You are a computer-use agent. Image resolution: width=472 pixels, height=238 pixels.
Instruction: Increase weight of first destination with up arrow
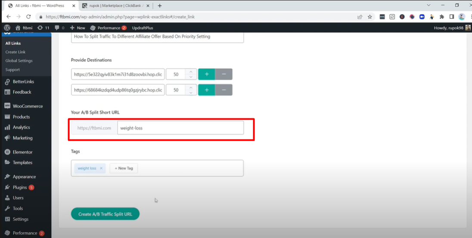(x=190, y=72)
